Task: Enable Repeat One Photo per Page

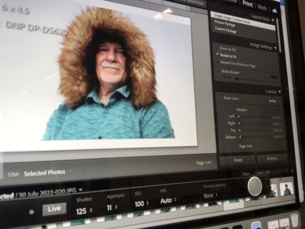Action: pos(218,62)
